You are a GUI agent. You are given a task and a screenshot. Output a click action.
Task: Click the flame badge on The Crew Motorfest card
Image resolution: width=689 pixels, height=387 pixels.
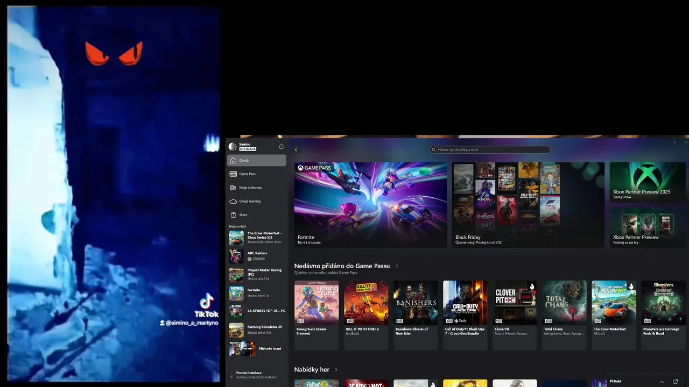pos(631,286)
